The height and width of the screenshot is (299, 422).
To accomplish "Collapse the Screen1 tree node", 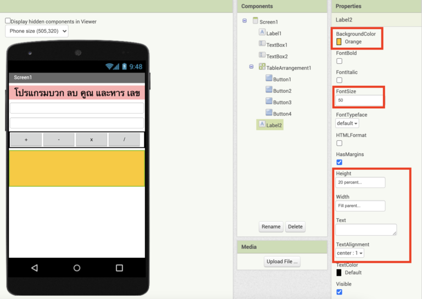I will click(x=245, y=21).
